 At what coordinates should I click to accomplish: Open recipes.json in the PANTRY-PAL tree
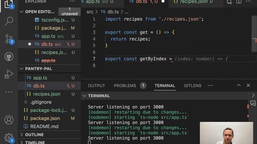pos(49,94)
